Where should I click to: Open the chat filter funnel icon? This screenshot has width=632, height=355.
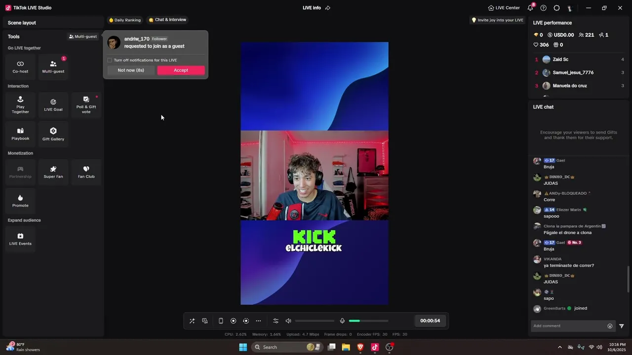pyautogui.click(x=622, y=326)
